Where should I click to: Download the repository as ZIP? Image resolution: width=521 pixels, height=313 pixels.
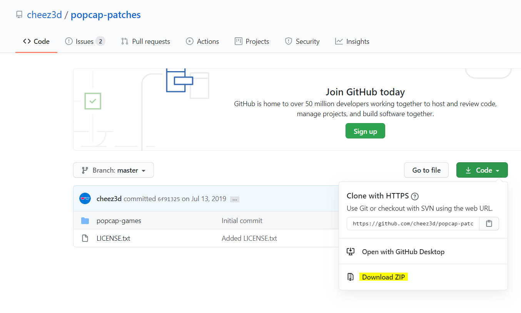pos(383,277)
